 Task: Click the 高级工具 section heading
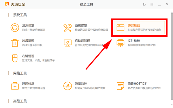click(20, 101)
